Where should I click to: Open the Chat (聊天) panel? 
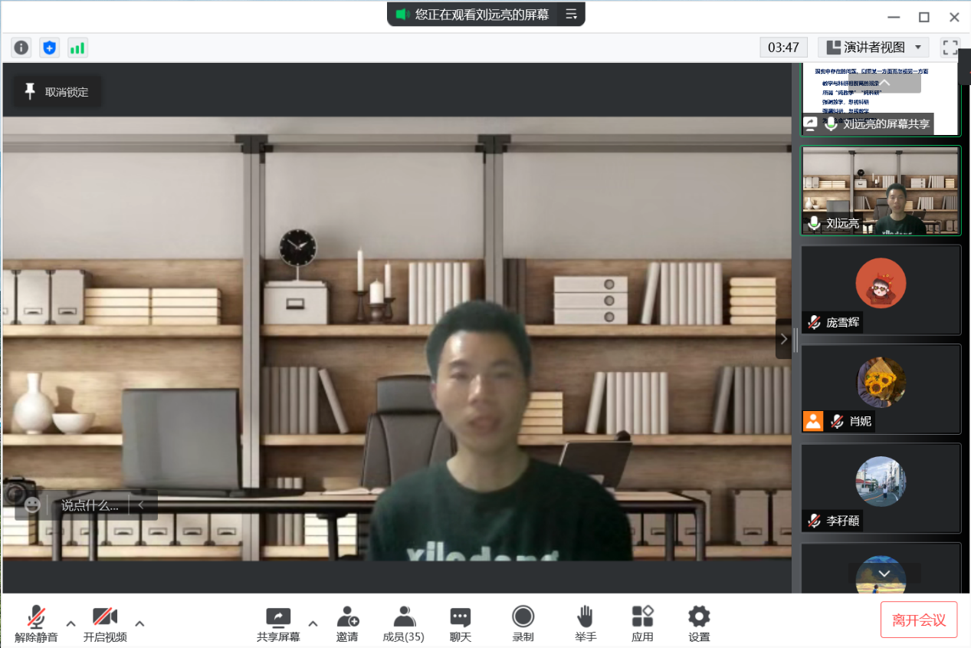coord(460,623)
